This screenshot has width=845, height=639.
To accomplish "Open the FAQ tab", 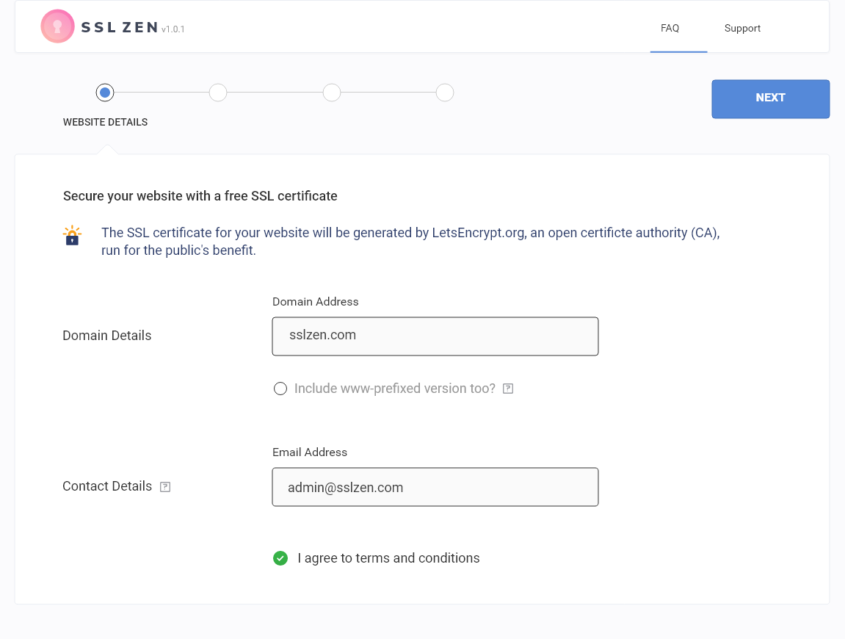I will pos(670,29).
